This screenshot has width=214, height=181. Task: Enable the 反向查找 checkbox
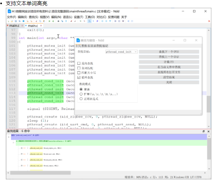point(79,63)
